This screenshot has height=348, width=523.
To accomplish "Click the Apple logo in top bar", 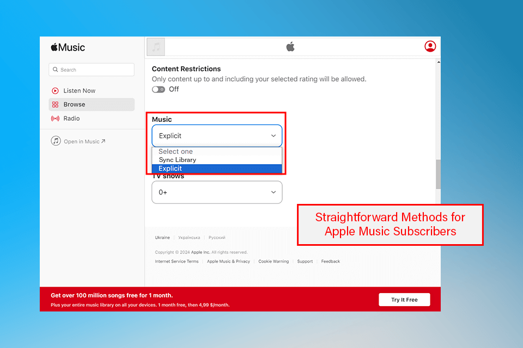I will [290, 47].
